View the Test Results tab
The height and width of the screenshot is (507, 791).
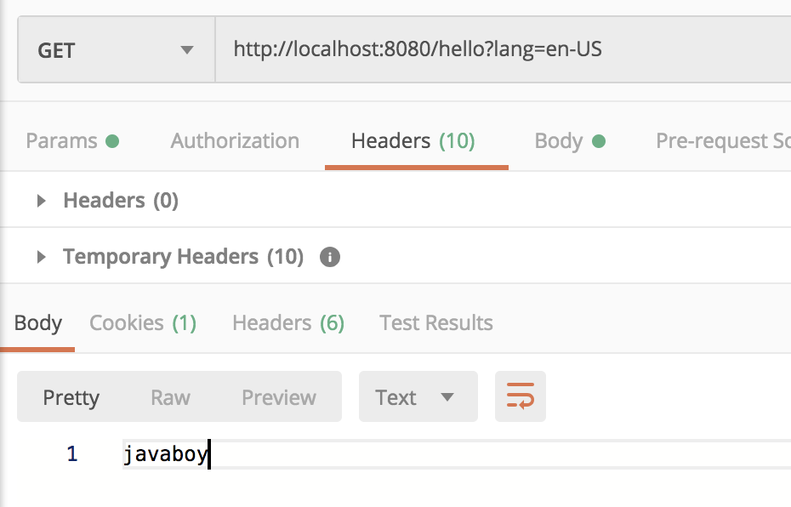pyautogui.click(x=436, y=323)
